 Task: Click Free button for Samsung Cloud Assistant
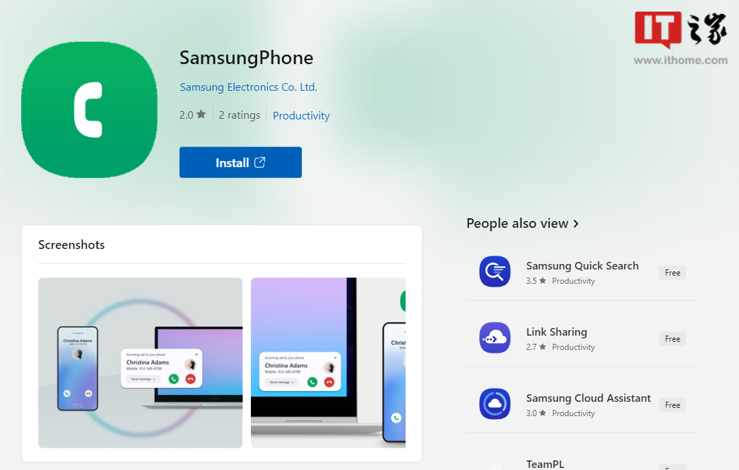click(x=673, y=405)
